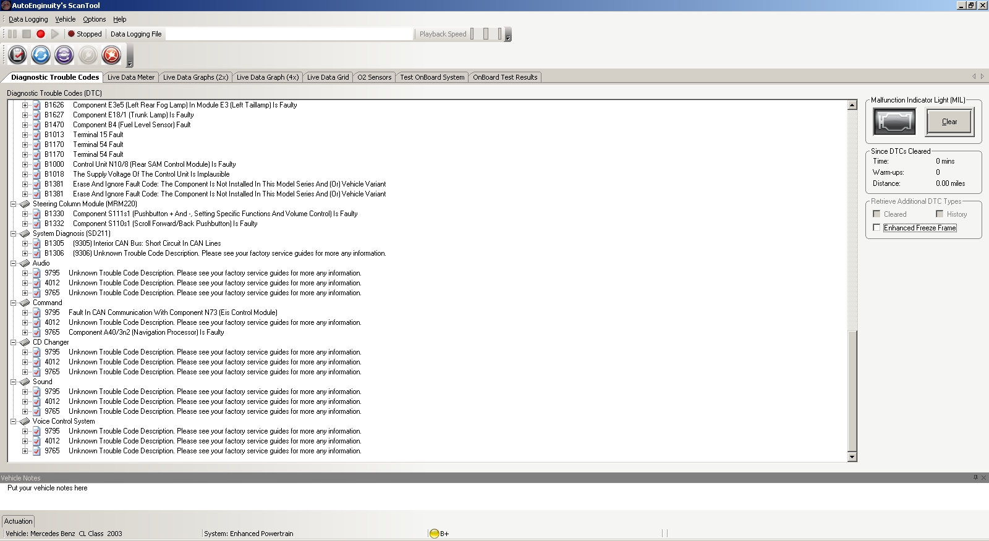Click the clipboard checkmark toolbar icon
The image size is (989, 541).
(17, 56)
